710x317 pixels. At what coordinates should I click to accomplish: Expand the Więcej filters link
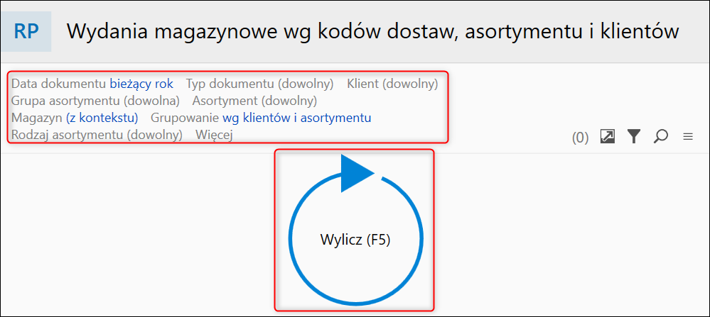(214, 135)
